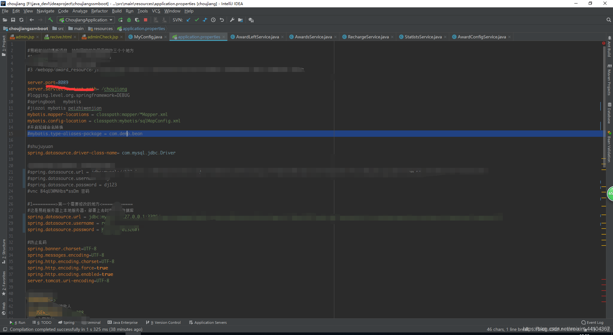This screenshot has width=613, height=335.
Task: Switch to the AwardsService.java tab
Action: tap(313, 37)
